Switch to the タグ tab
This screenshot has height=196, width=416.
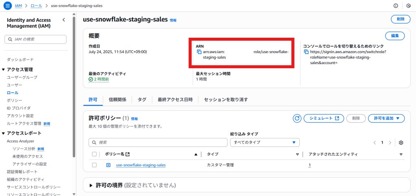(x=142, y=99)
